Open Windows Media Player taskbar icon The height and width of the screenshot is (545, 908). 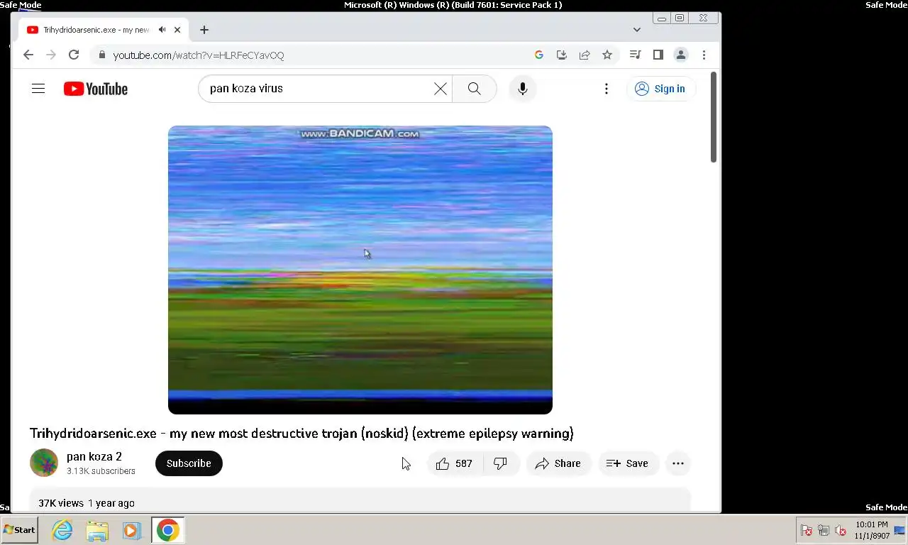pyautogui.click(x=131, y=530)
